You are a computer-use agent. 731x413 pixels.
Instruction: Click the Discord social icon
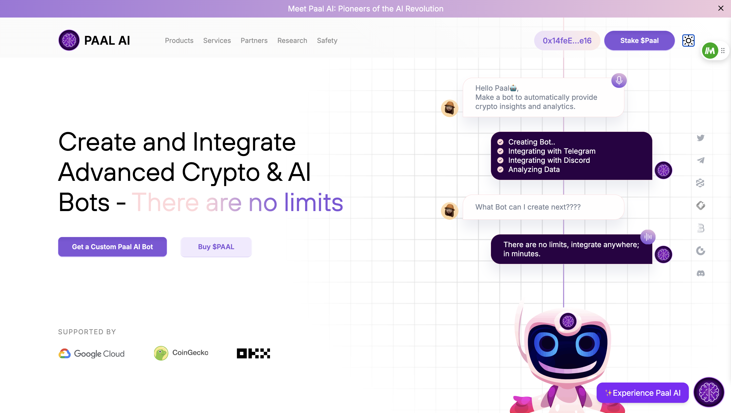(x=700, y=274)
